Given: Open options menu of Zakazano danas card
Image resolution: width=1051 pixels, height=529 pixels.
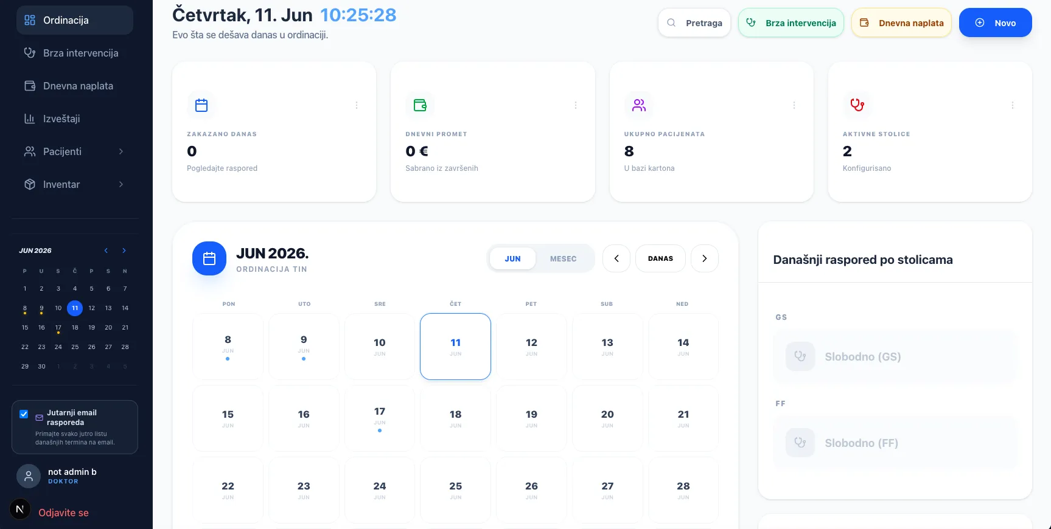Looking at the screenshot, I should (357, 105).
